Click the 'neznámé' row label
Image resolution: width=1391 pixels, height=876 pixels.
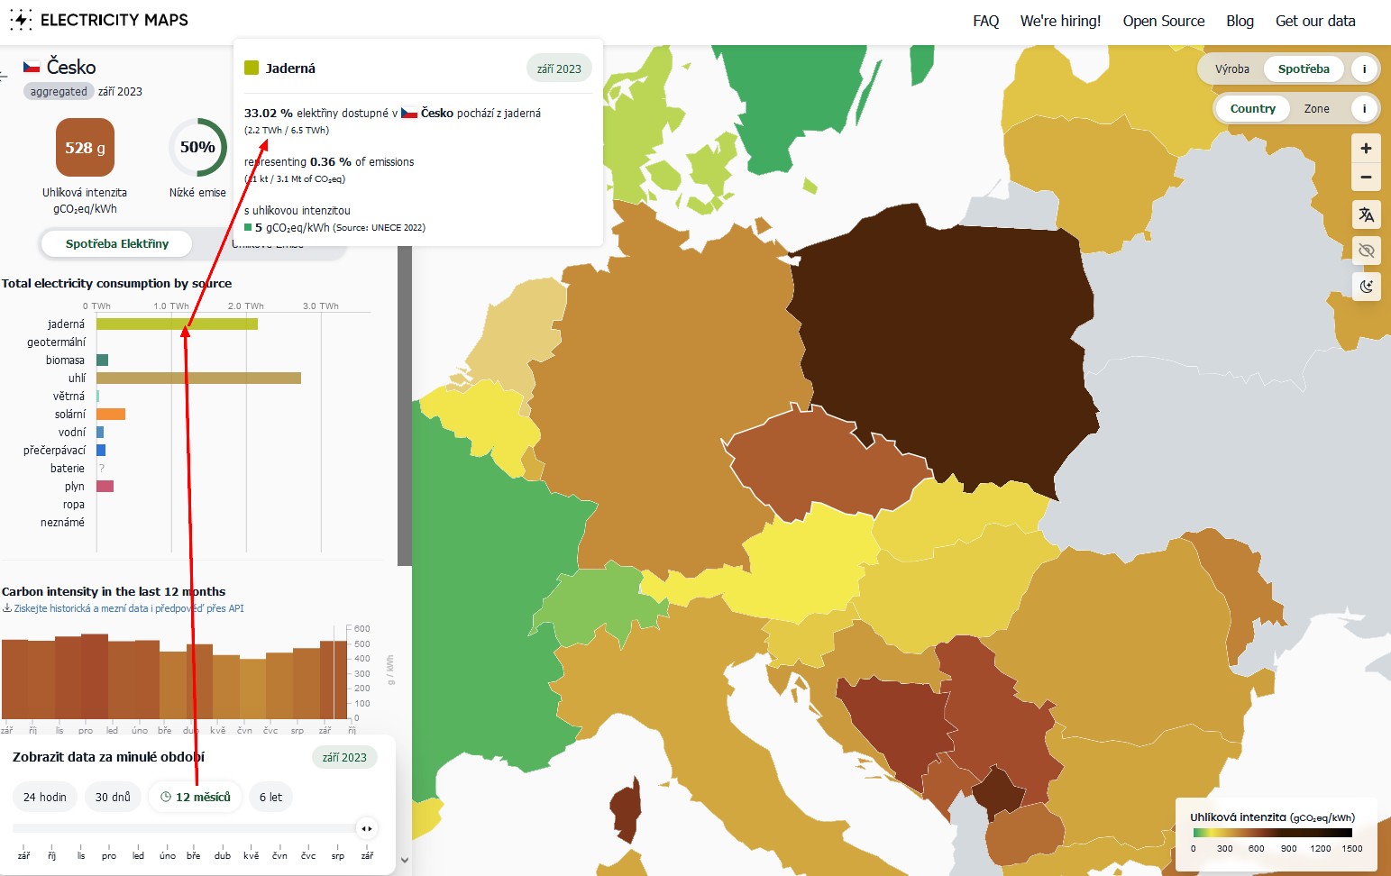pyautogui.click(x=62, y=522)
